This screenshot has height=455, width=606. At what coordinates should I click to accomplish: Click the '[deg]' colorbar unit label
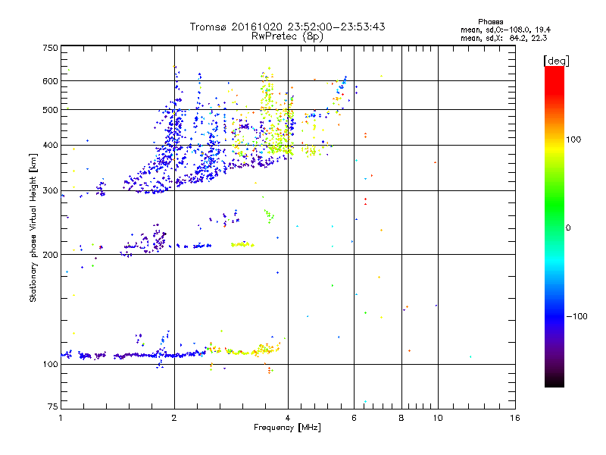click(x=556, y=61)
